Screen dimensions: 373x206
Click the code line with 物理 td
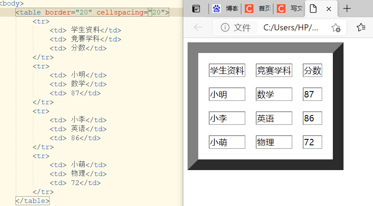78,174
